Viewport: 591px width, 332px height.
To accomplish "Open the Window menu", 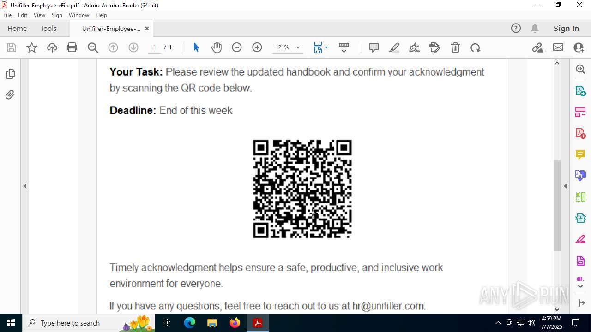I will pyautogui.click(x=79, y=15).
